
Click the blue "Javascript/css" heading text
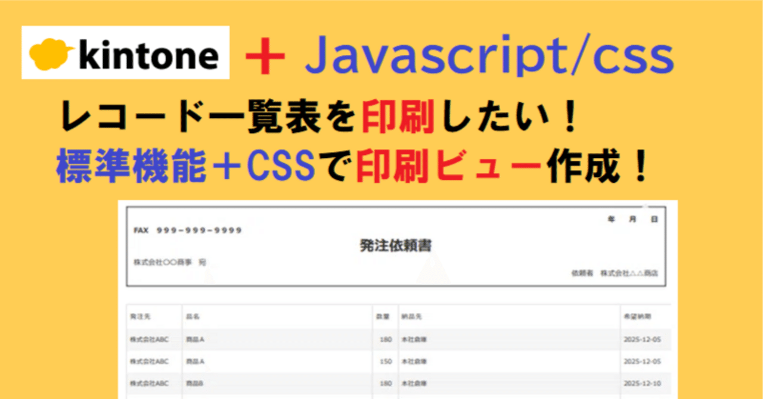(x=489, y=57)
